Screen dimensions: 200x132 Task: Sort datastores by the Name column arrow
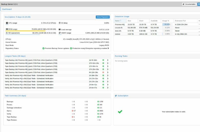(121, 21)
